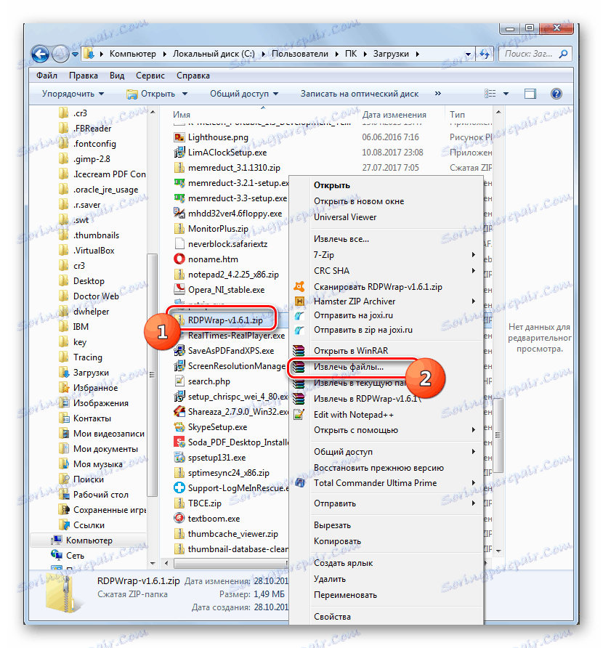Open the Правка menu

[84, 76]
